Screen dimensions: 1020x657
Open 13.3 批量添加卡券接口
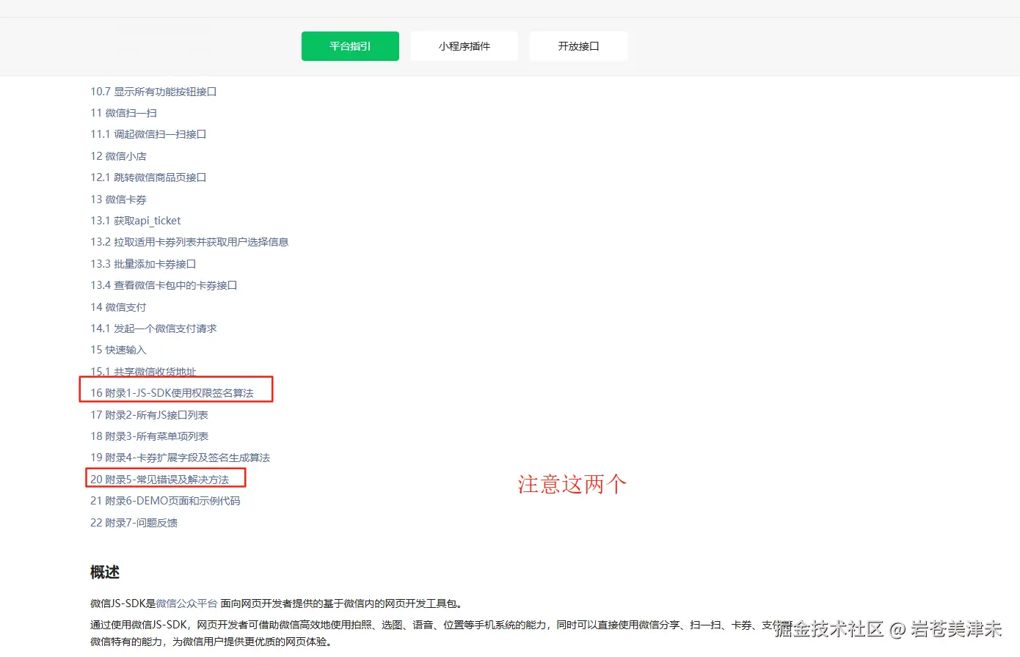(143, 264)
